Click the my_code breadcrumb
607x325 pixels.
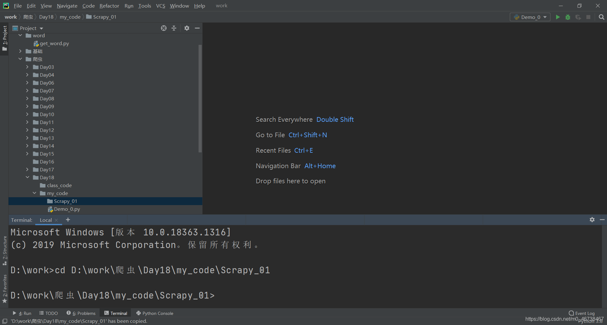[70, 17]
